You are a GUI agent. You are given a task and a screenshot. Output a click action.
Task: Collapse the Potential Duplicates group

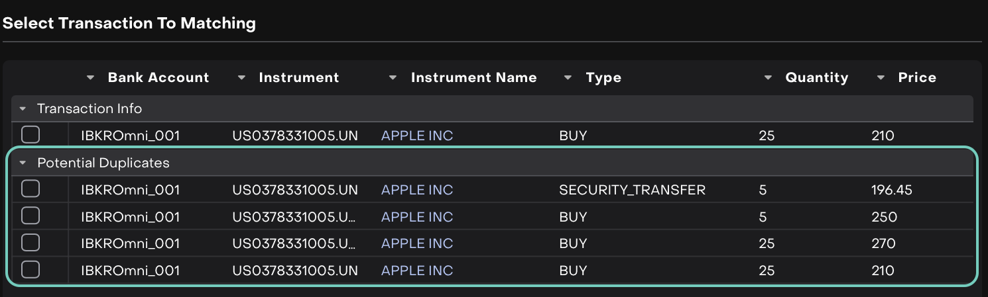[23, 163]
